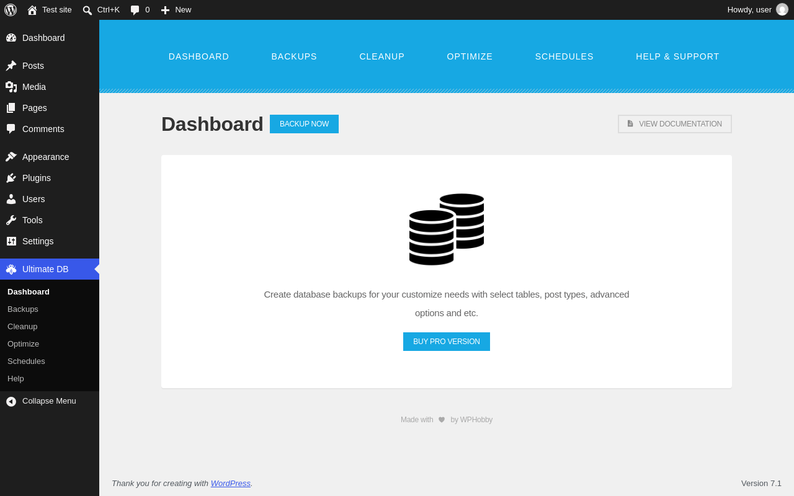The height and width of the screenshot is (496, 794).
Task: Click the plus icon next to New
Action: (165, 10)
